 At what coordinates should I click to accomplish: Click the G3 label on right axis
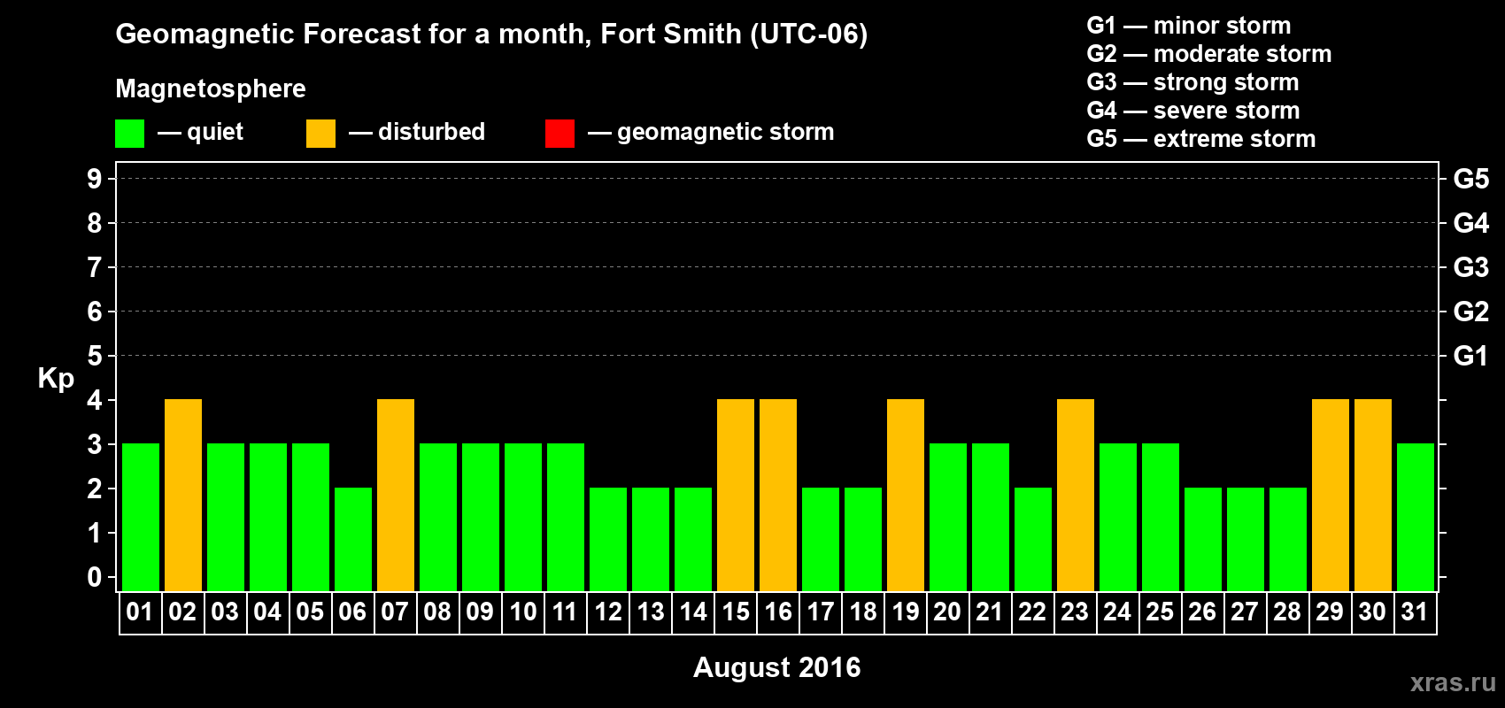point(1471,267)
